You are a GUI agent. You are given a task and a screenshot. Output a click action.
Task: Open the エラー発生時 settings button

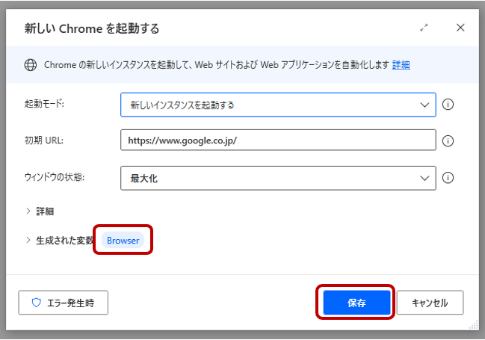pos(63,303)
